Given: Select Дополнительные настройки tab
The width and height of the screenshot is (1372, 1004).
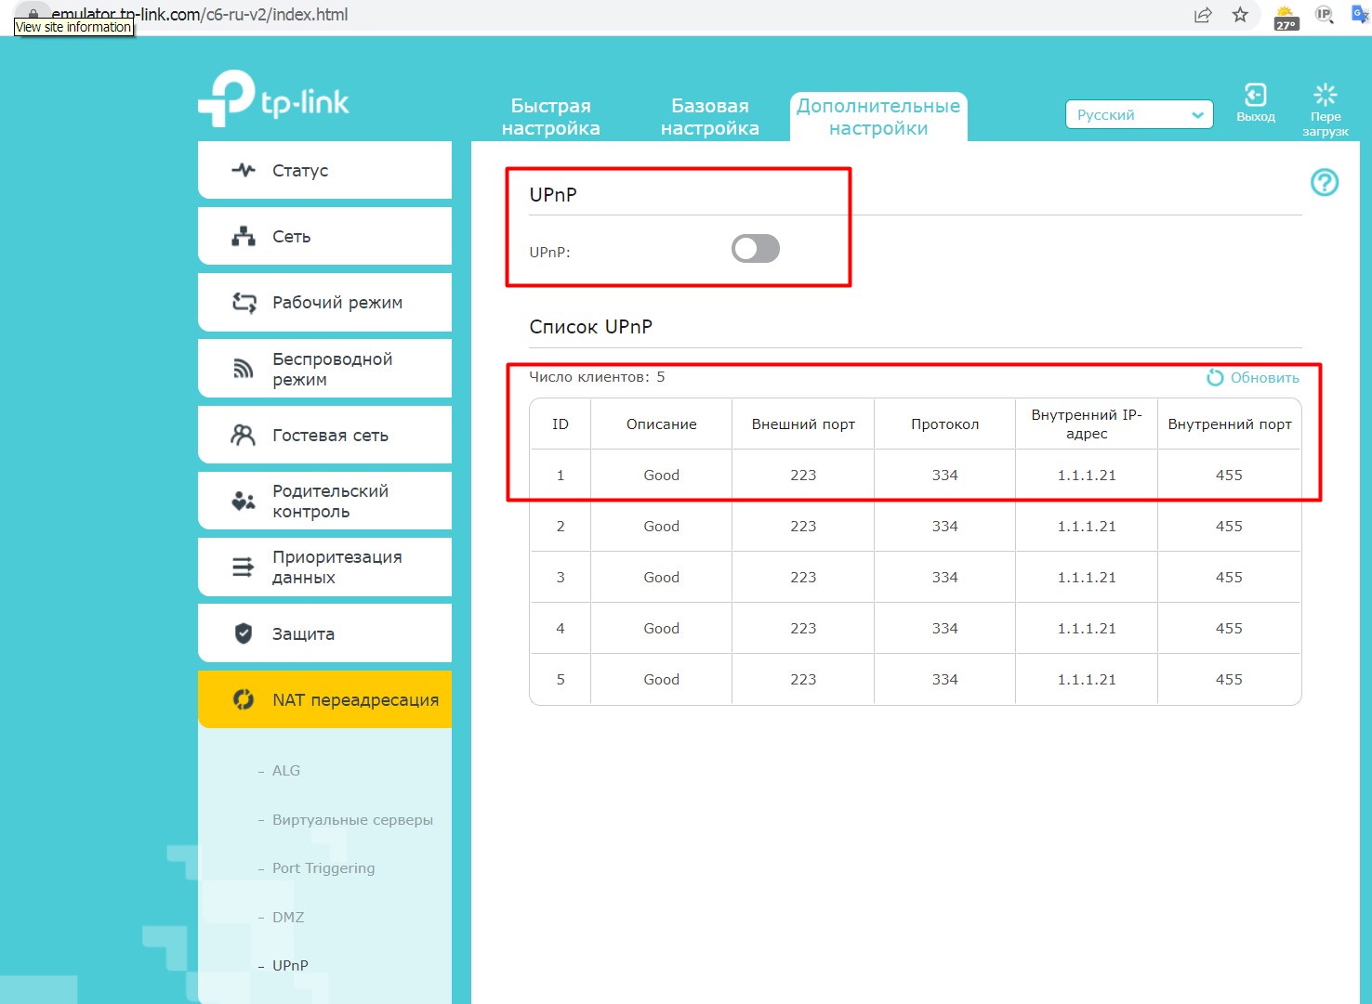Looking at the screenshot, I should [x=878, y=117].
